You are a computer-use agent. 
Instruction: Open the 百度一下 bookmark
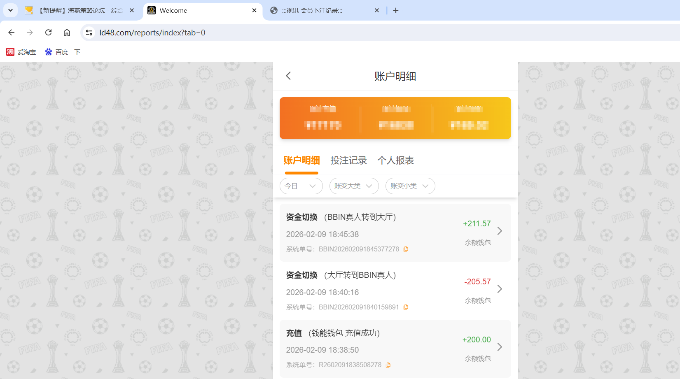tap(63, 52)
